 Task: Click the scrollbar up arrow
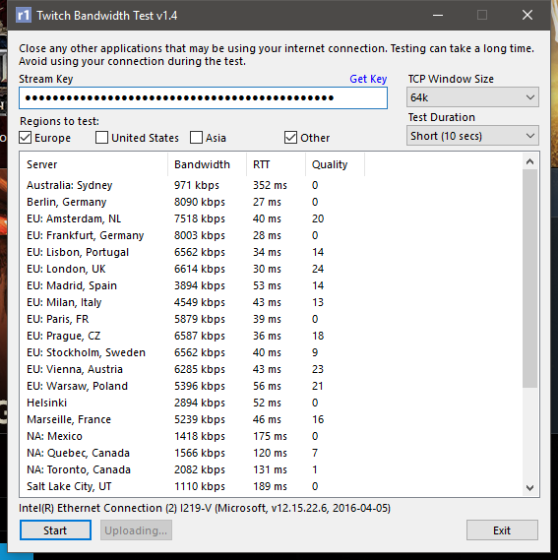click(x=530, y=161)
